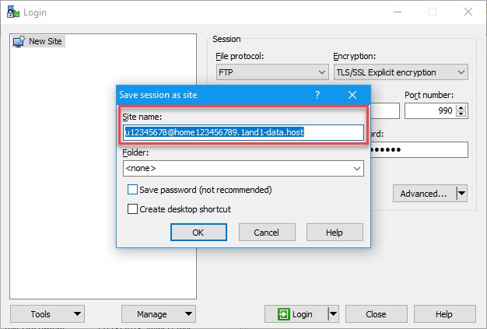The width and height of the screenshot is (487, 329).
Task: Open the Manage menu button
Action: pos(158,314)
